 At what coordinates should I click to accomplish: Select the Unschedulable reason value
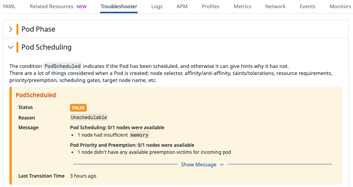pos(89,118)
